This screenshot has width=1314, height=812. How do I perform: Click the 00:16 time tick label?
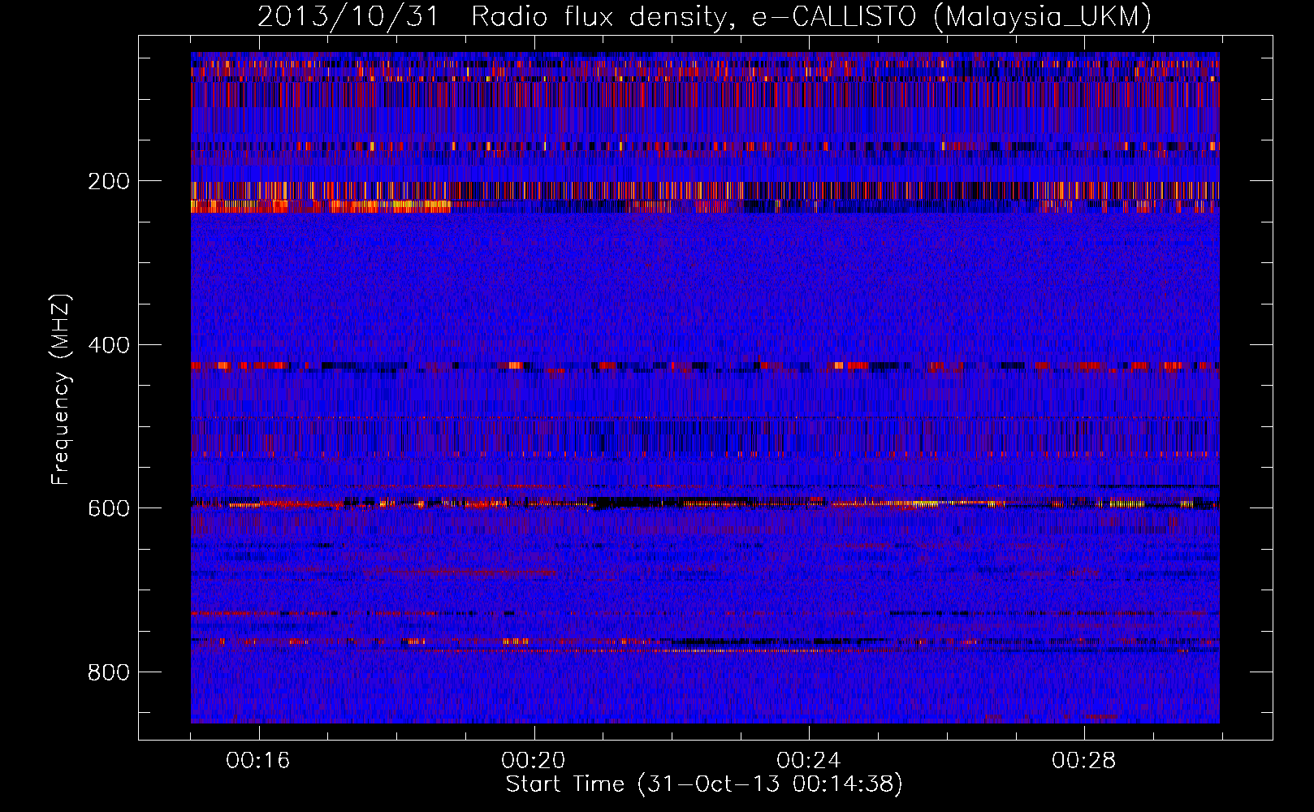coord(258,761)
